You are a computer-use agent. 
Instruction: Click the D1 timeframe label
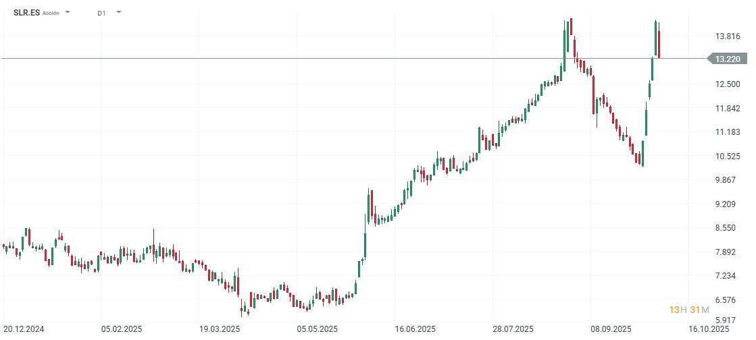point(101,13)
